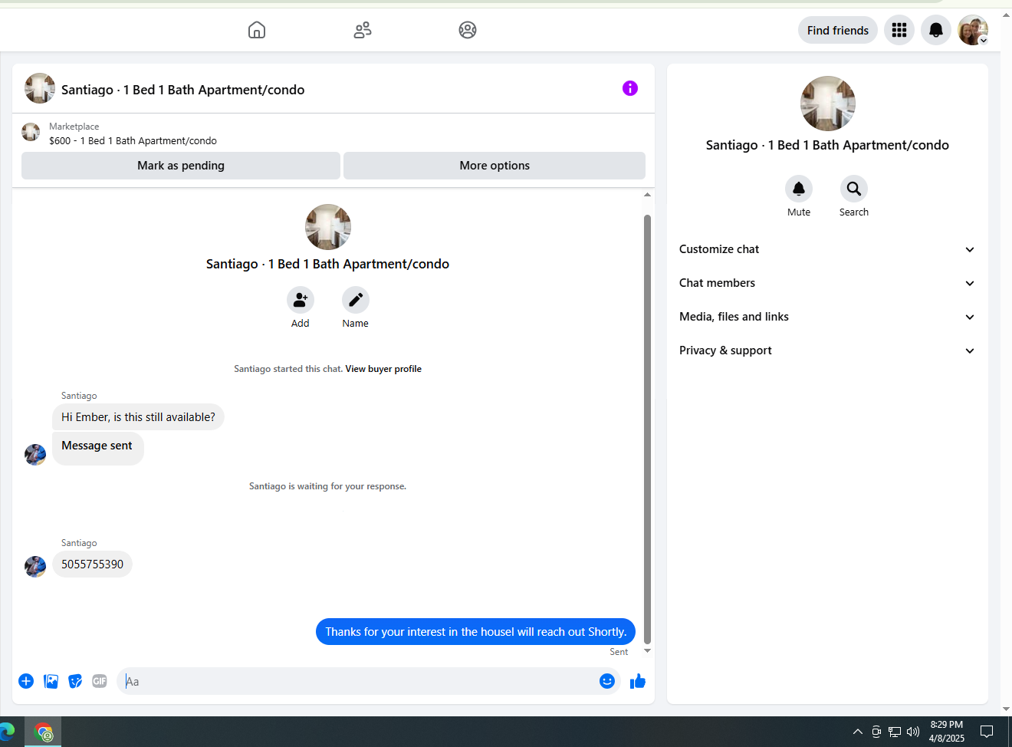Choose a GIF from the composer
This screenshot has width=1012, height=747.
coord(100,681)
